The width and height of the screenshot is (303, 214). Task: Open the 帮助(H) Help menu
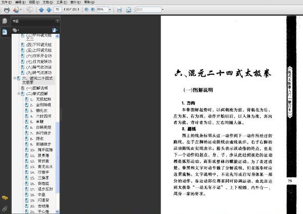click(x=89, y=2)
